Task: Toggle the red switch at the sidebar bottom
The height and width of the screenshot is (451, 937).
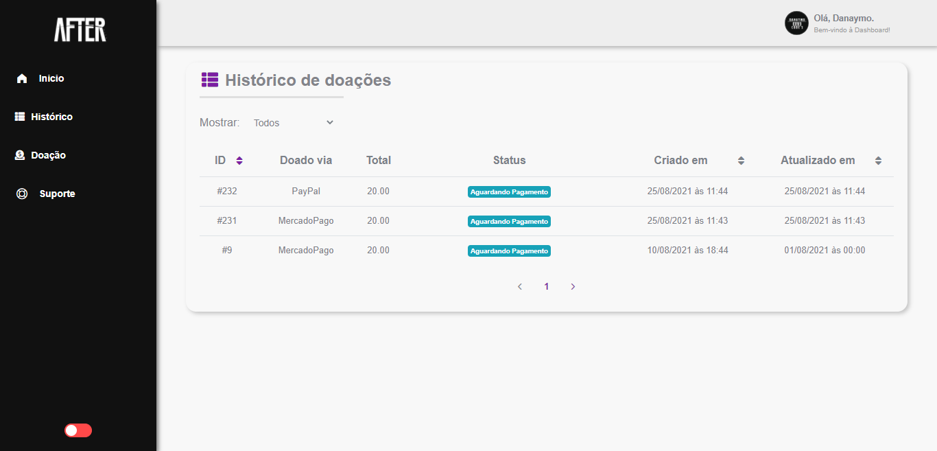Action: pyautogui.click(x=78, y=430)
